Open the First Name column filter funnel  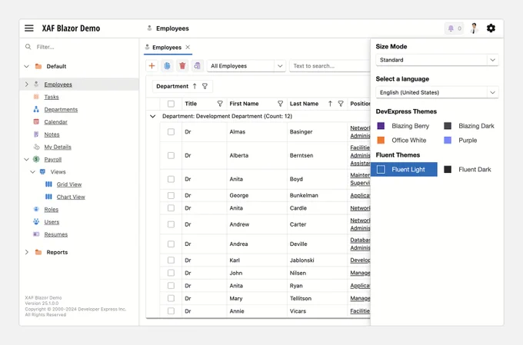280,104
